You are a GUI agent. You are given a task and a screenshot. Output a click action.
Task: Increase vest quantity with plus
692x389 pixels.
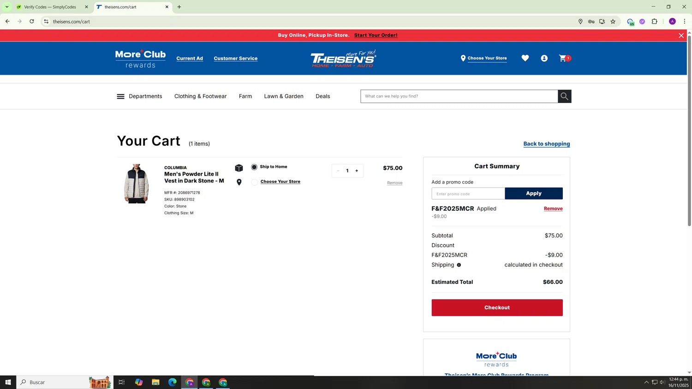coord(357,171)
